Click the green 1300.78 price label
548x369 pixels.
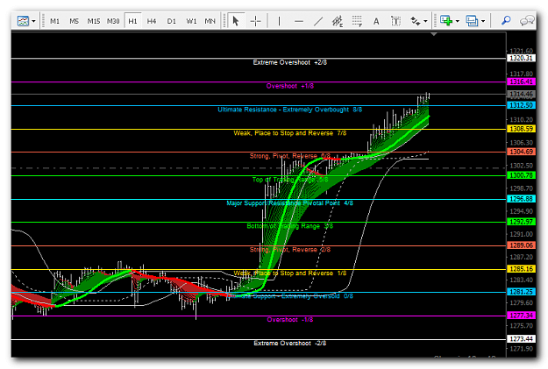521,175
